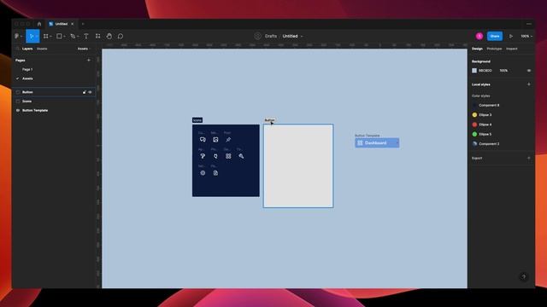Open the Frame tool dropdown arrow
This screenshot has width=547, height=307.
pyautogui.click(x=51, y=37)
